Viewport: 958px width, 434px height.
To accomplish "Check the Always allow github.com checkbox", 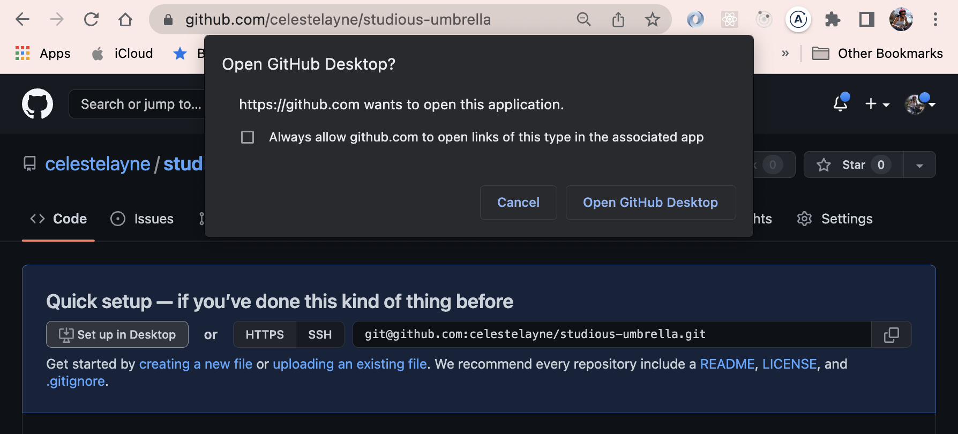I will pyautogui.click(x=248, y=137).
